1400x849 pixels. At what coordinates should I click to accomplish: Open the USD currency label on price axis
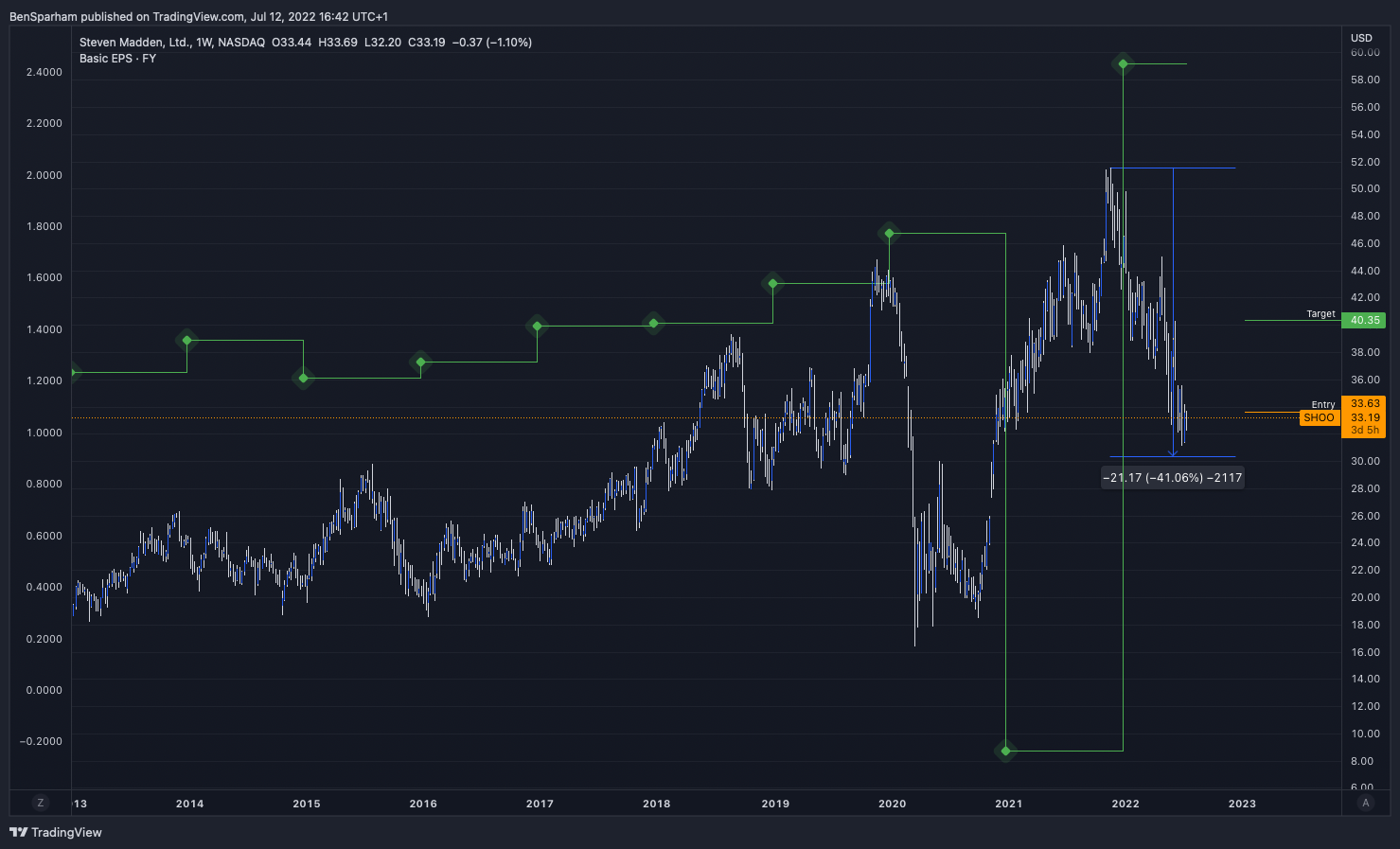coord(1361,38)
